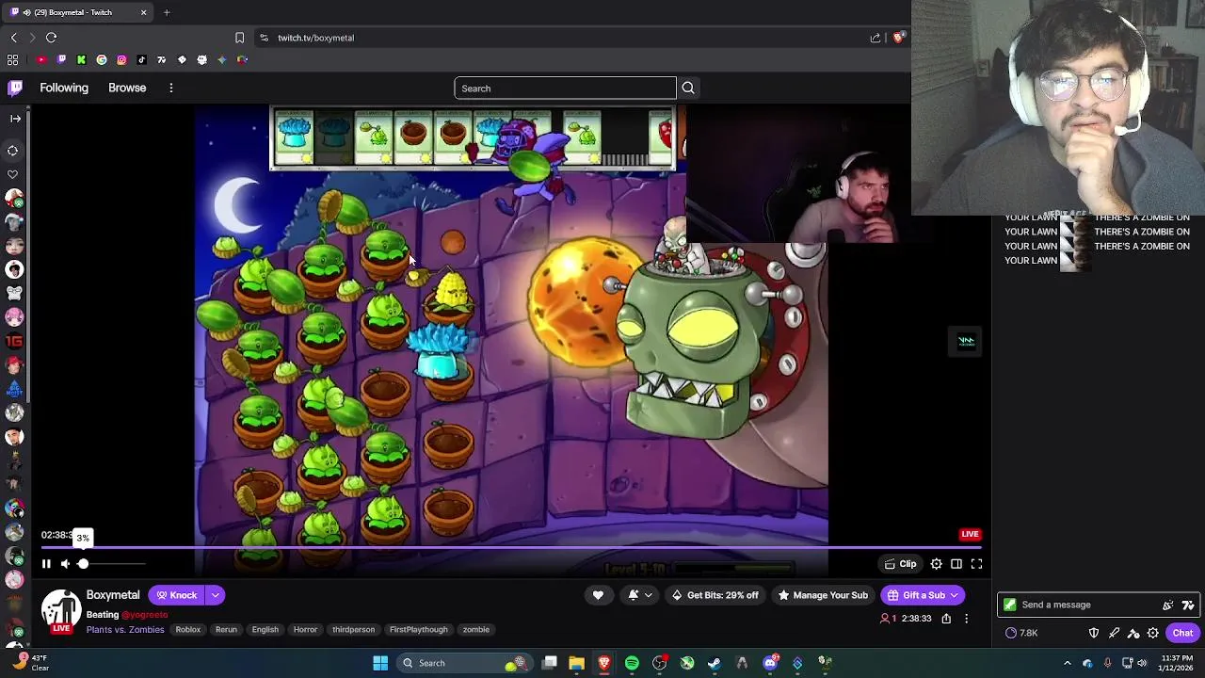Select the English tag
Screen dimensions: 1205x678
point(265,629)
